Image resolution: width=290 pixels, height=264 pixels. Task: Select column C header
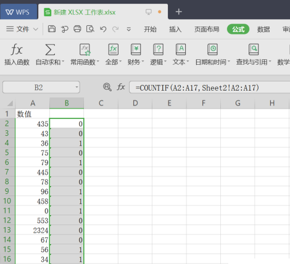pos(101,103)
